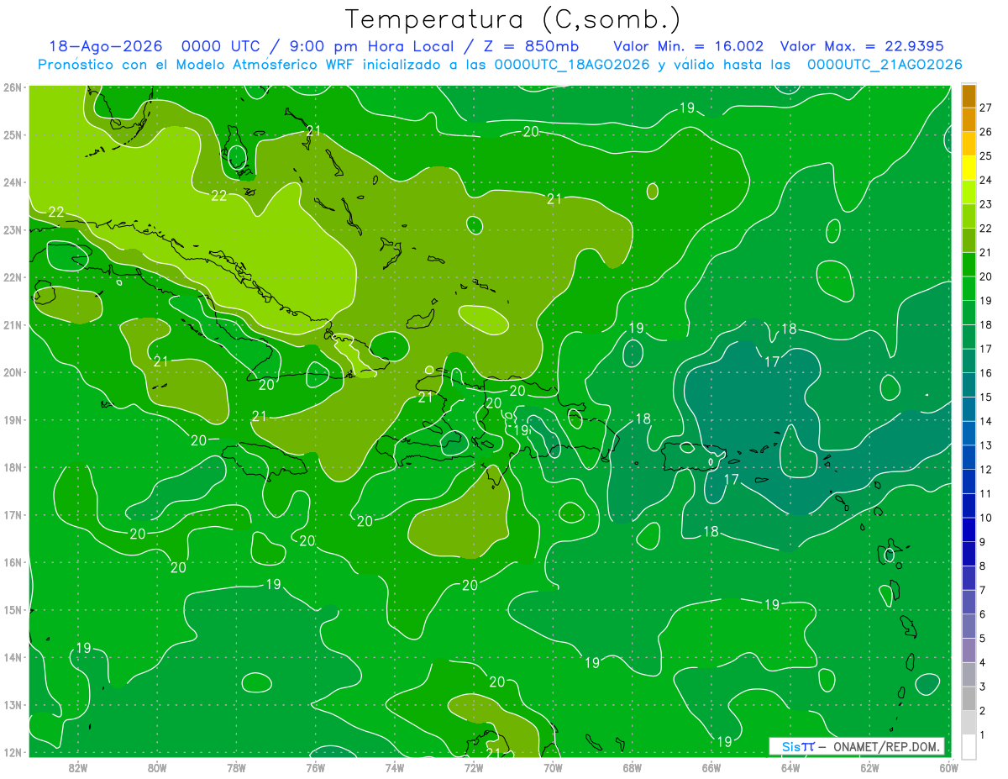Image resolution: width=1008 pixels, height=779 pixels.
Task: Click the '76W' longitude axis label
Action: pos(315,766)
